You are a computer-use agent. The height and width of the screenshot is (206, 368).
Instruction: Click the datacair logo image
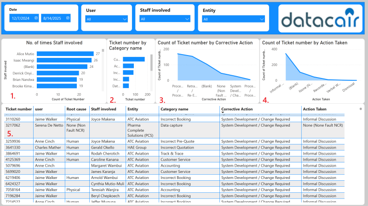tap(321, 18)
